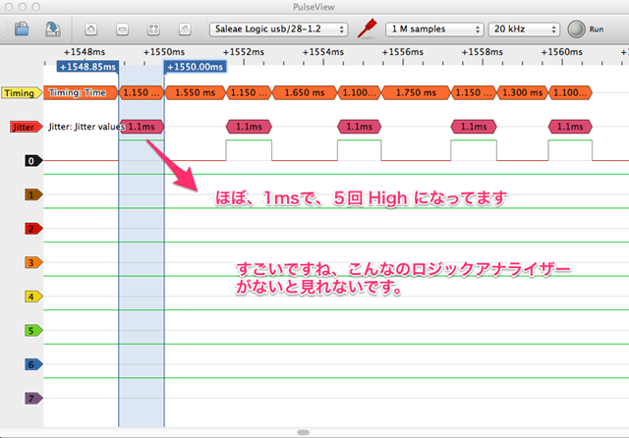The image size is (629, 438).
Task: Open the 20 kHz sample rate dropdown
Action: (524, 29)
